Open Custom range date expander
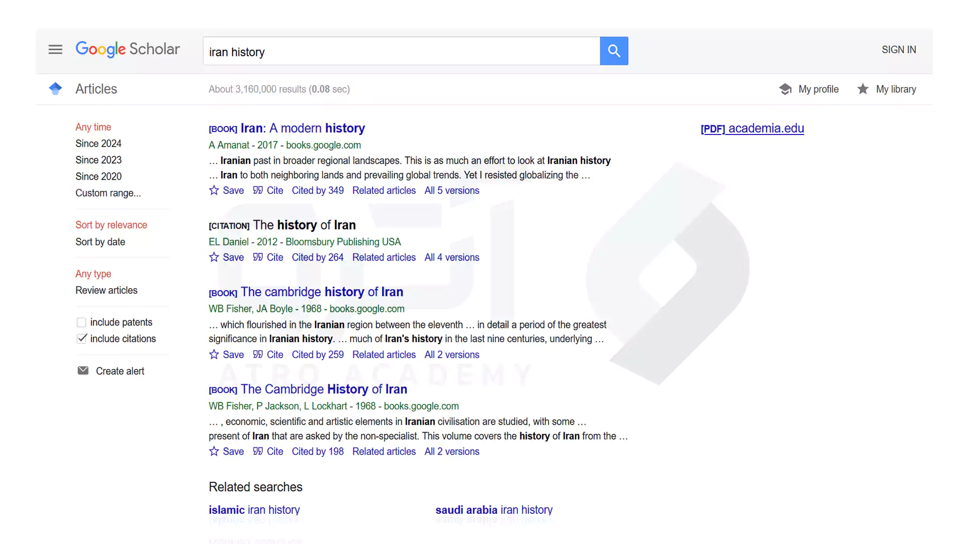Screen dimensions: 968x544 coord(108,193)
